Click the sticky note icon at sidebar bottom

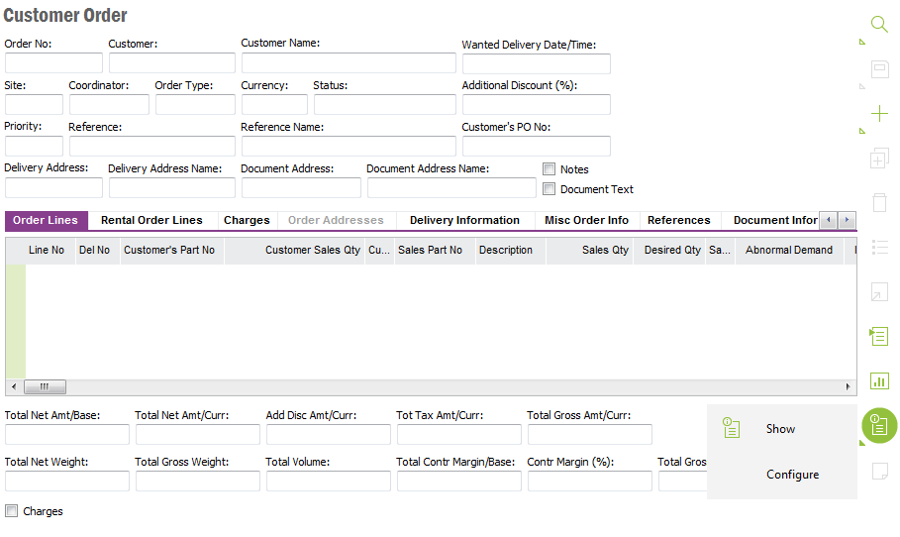click(x=878, y=471)
